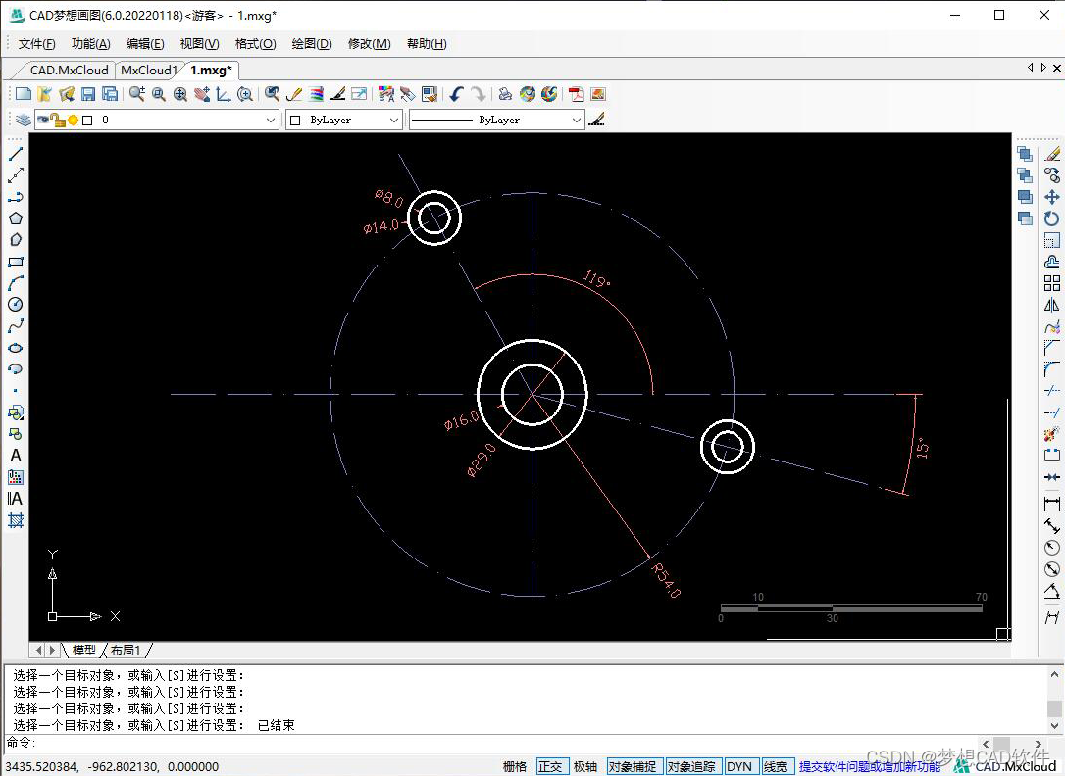This screenshot has height=776, width=1065.
Task: Open the ByLayer color dropdown
Action: click(x=394, y=121)
